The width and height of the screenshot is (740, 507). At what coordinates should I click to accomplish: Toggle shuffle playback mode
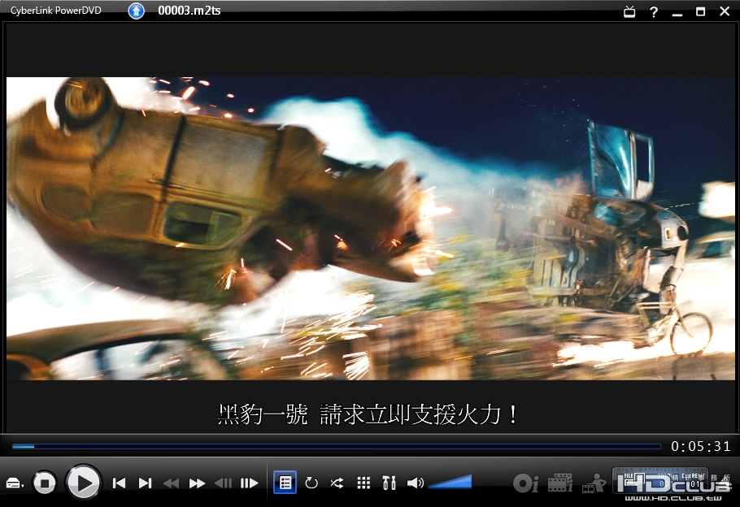(x=337, y=483)
